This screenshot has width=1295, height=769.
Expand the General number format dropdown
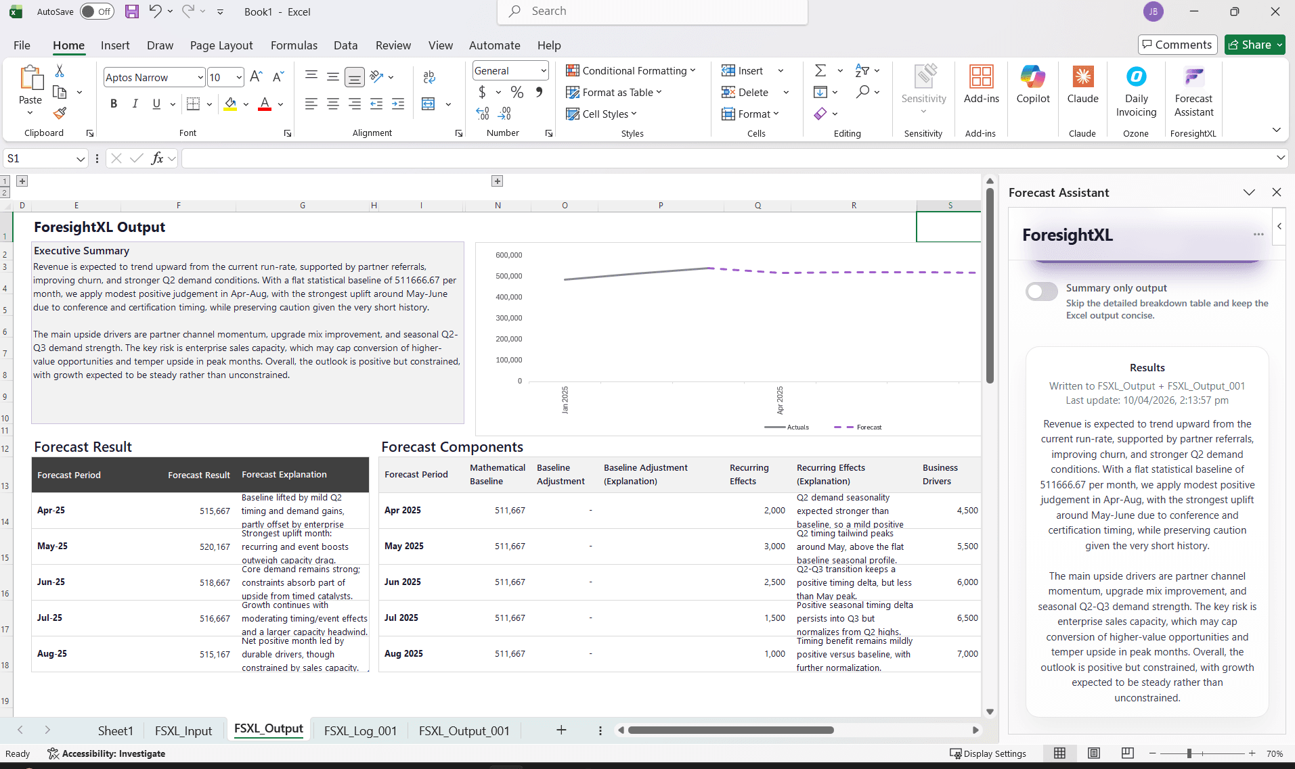(x=543, y=70)
